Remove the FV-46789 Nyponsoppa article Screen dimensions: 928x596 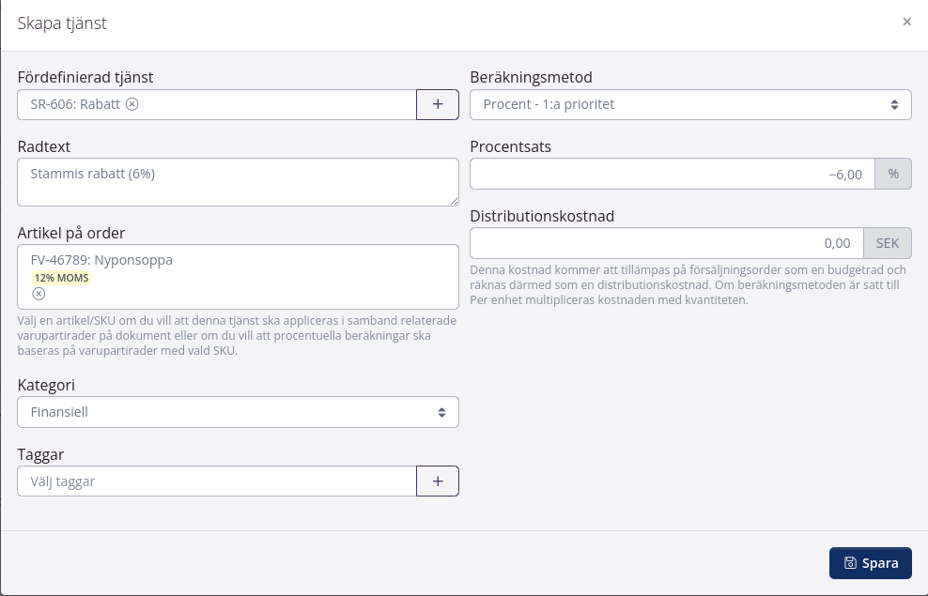39,294
